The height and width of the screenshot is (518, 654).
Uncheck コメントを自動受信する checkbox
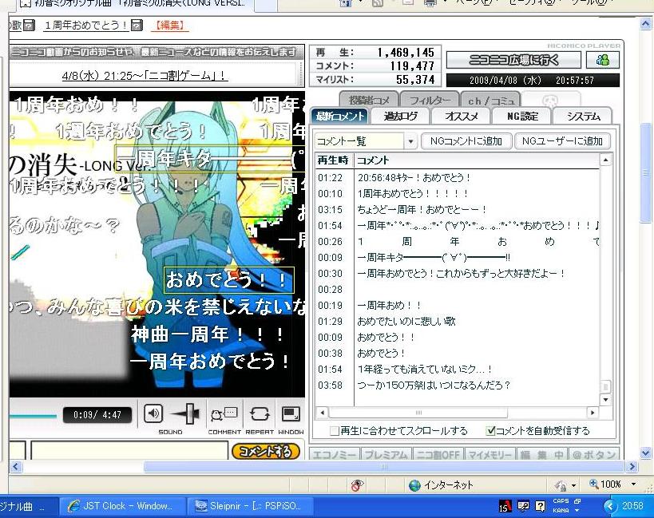click(x=490, y=431)
